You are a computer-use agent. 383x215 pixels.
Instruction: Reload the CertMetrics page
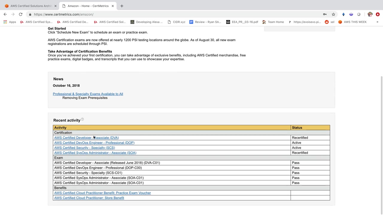click(x=21, y=14)
